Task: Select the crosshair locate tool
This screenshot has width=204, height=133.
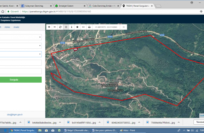Action: [66, 27]
